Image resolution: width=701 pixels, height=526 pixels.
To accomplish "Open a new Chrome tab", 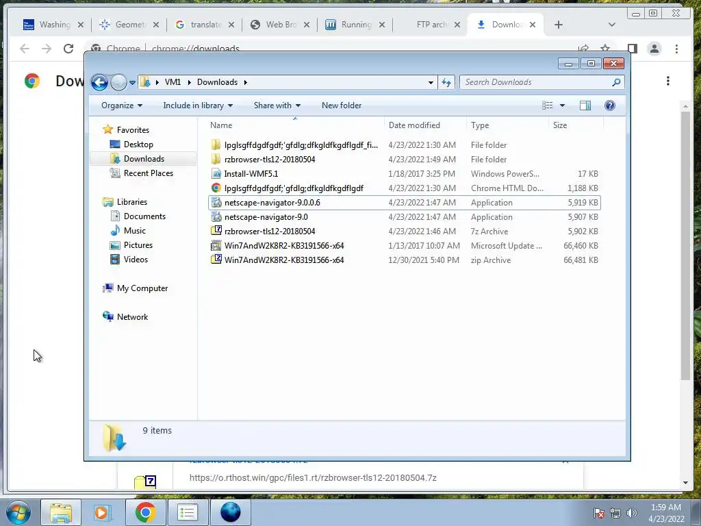I will [559, 25].
